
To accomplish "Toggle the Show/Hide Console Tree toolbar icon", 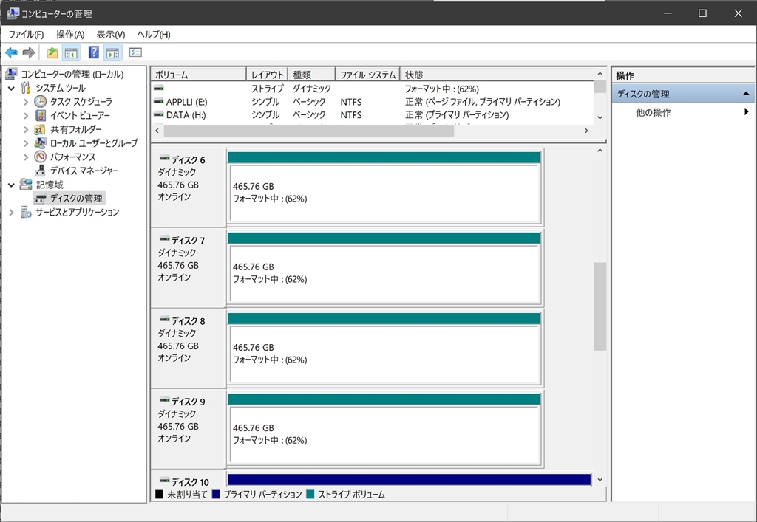I will click(x=71, y=52).
